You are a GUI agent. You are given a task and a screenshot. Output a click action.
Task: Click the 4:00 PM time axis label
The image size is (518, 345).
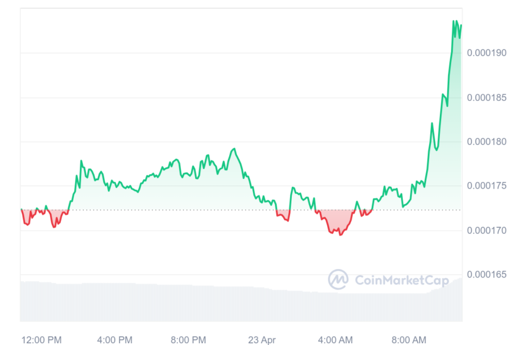coord(115,340)
